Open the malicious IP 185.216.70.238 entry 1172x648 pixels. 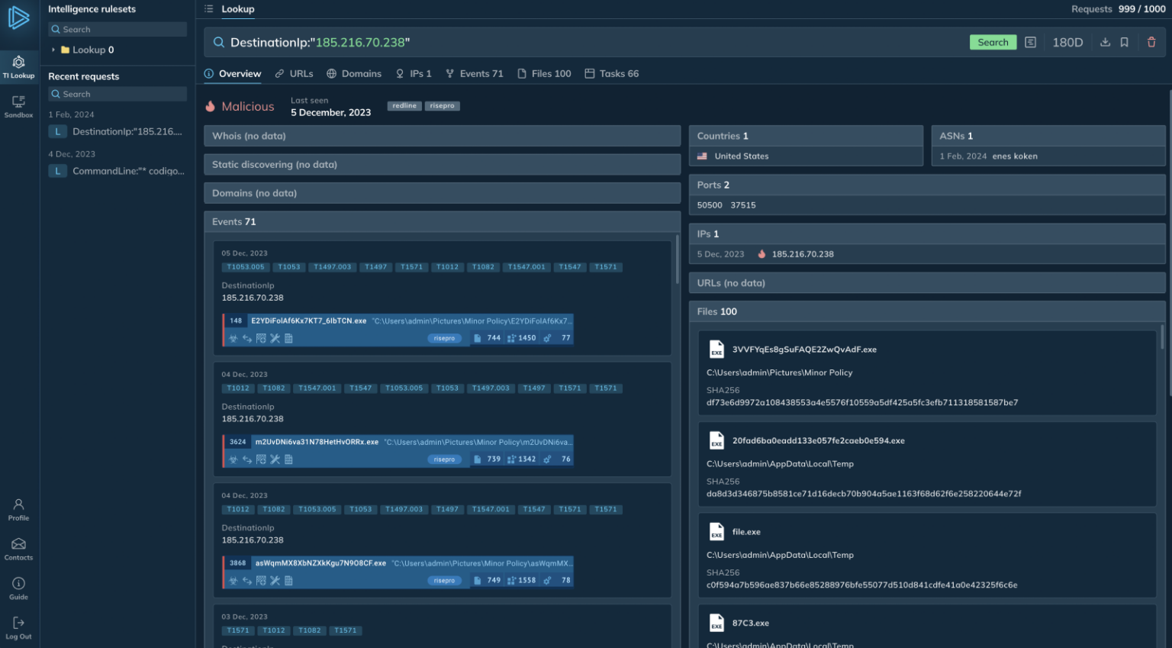pyautogui.click(x=802, y=254)
